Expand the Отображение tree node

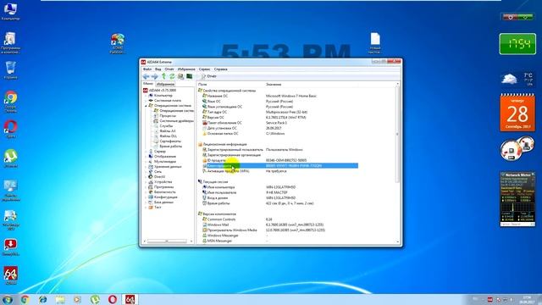146,157
